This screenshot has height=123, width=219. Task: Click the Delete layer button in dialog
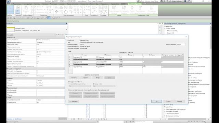[x=86, y=78]
